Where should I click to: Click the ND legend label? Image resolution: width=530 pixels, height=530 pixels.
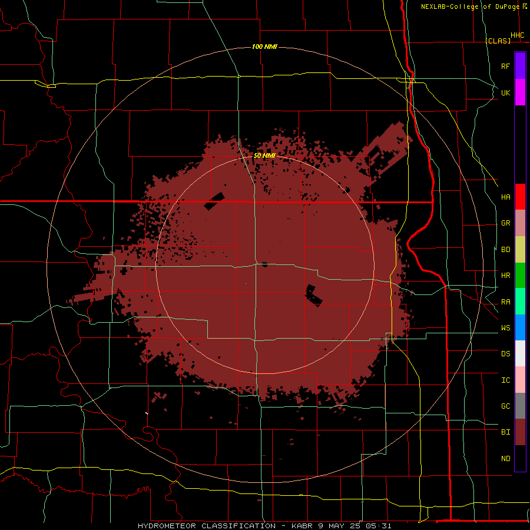pyautogui.click(x=506, y=459)
